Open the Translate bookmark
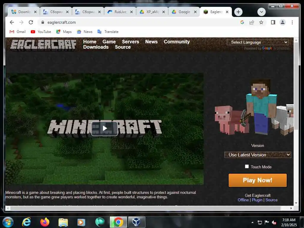Viewport: 304px width, 228px height. (108, 31)
